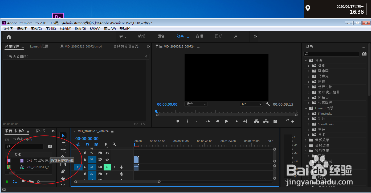Switch to 学习 workspace
The height and width of the screenshot is (193, 371).
(x=123, y=36)
